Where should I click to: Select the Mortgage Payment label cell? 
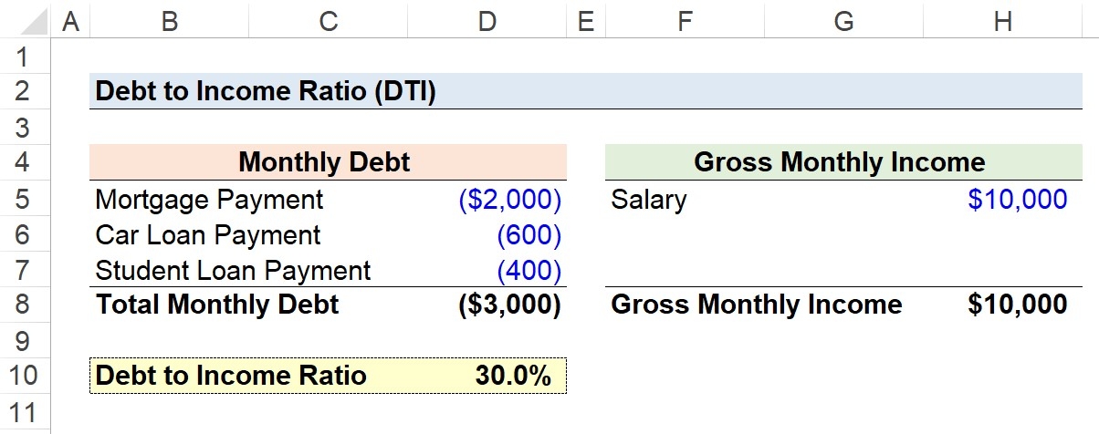click(209, 200)
